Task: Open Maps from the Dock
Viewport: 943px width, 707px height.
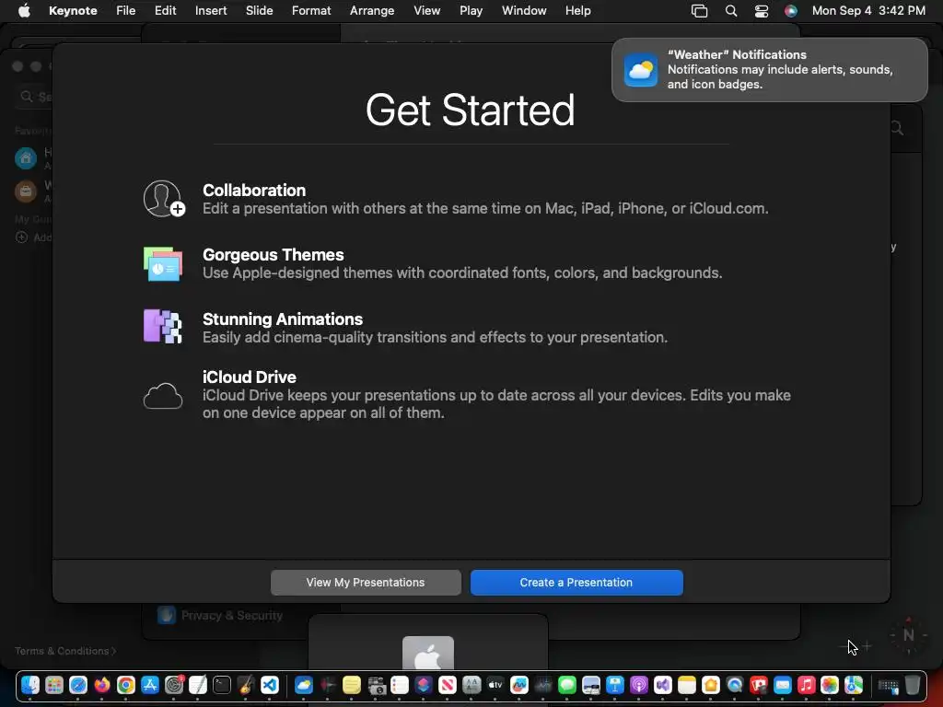Action: [854, 685]
